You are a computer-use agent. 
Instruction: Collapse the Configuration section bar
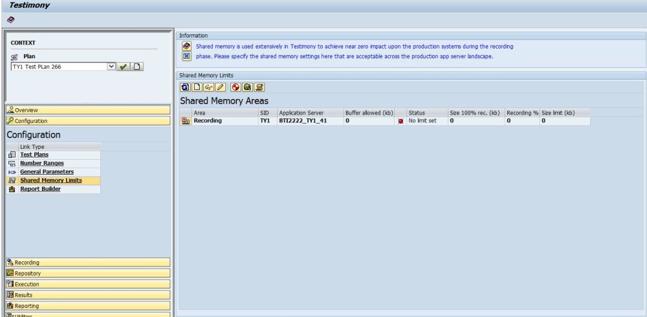(x=88, y=121)
